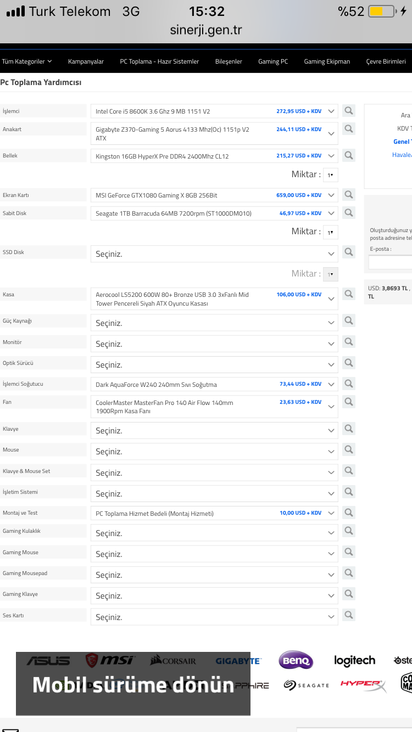Viewport: 412px width, 732px height.
Task: Click magnifier icon in Gaming Mousepad row
Action: [x=348, y=573]
